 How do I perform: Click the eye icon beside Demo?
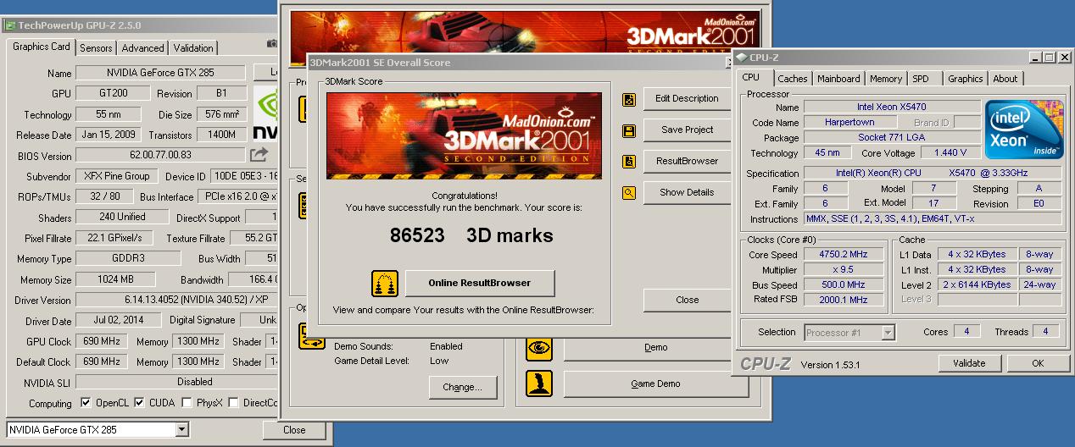click(540, 347)
